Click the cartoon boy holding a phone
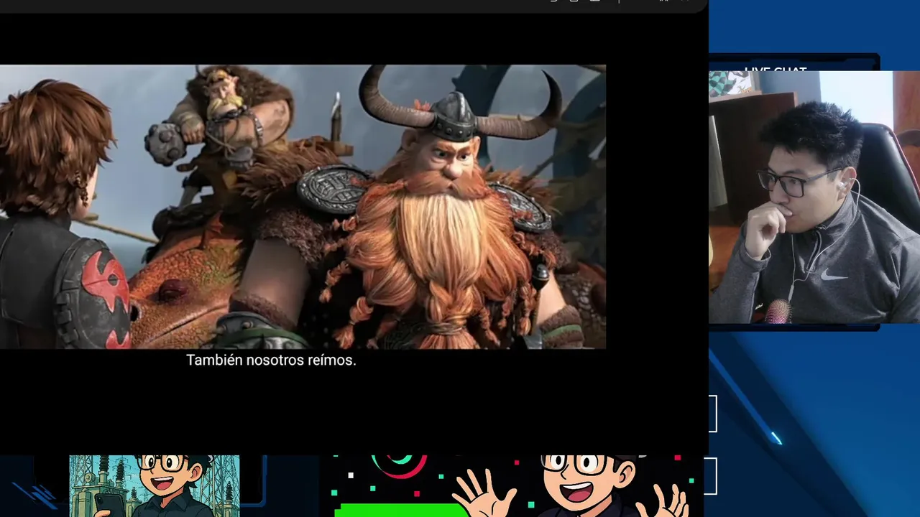Viewport: 920px width, 517px height. pos(155,486)
